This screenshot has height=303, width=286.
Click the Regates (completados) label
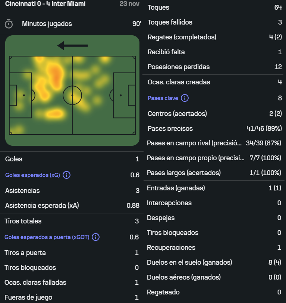[182, 37]
